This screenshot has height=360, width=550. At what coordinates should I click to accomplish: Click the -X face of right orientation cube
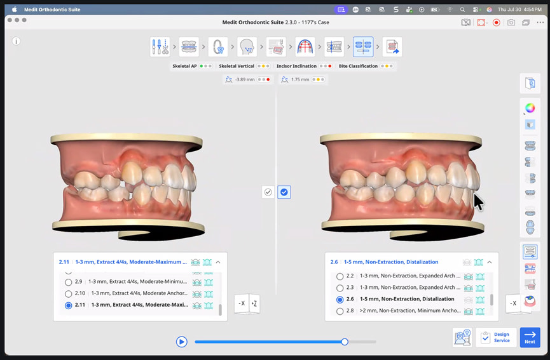click(513, 303)
